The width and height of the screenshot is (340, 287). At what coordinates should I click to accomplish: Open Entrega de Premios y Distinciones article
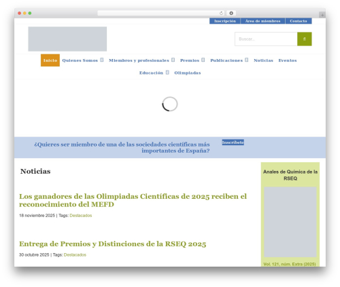pos(113,244)
